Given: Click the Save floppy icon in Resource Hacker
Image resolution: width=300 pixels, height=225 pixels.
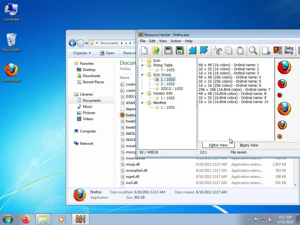Looking at the screenshot, I should point(168,50).
